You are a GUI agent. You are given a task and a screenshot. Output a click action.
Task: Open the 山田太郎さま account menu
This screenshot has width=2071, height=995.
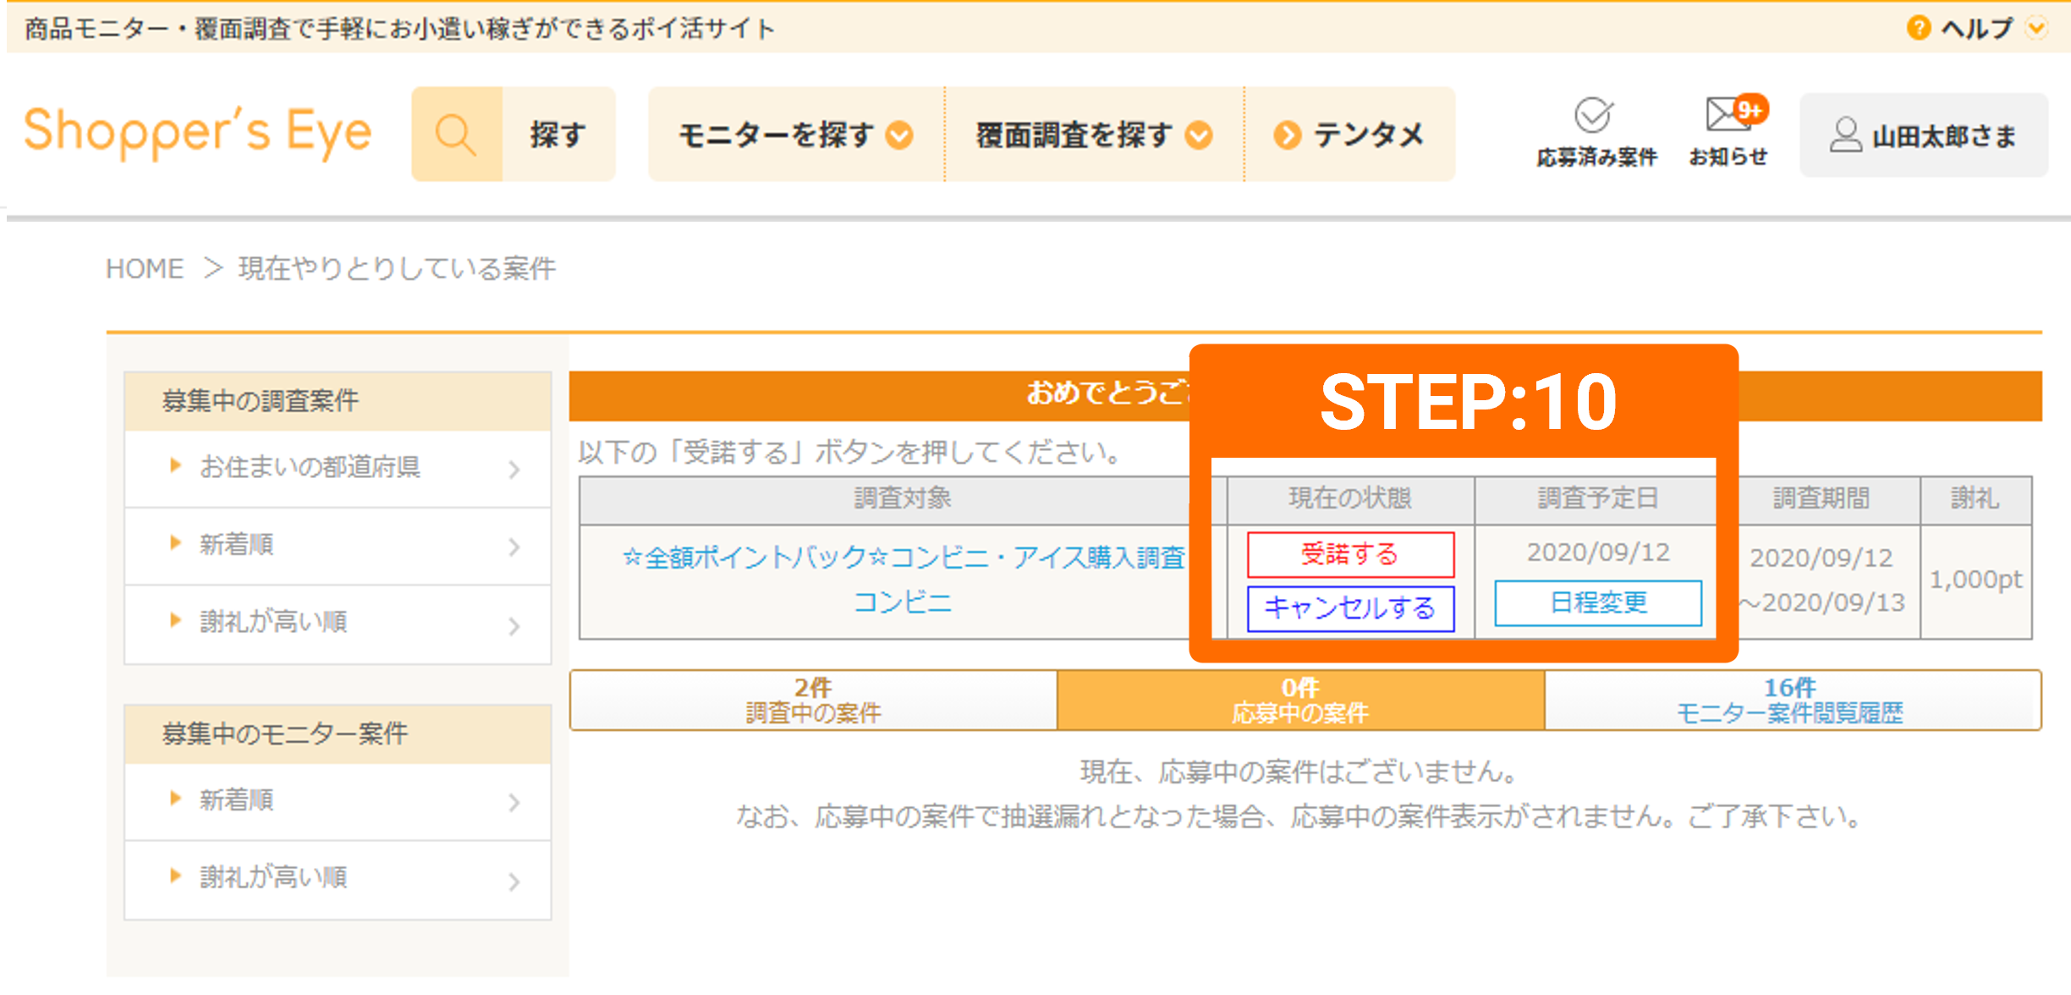click(x=1923, y=135)
